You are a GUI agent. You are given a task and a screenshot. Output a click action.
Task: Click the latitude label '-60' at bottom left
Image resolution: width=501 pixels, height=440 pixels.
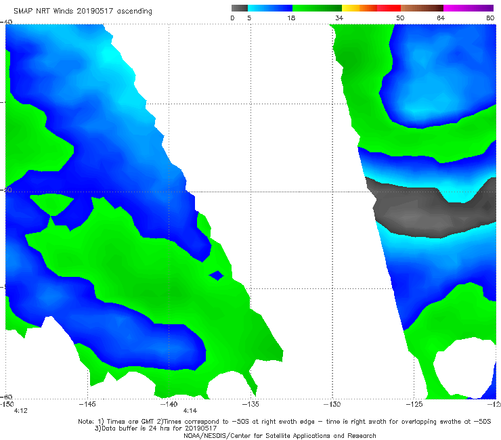click(x=7, y=397)
